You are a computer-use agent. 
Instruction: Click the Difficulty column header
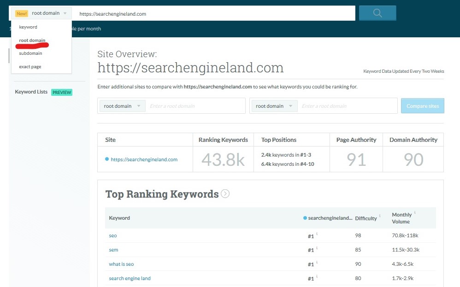point(366,218)
